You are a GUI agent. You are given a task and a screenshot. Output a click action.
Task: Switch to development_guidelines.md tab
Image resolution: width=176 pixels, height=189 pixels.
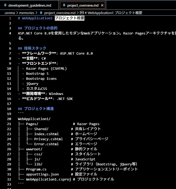[x=29, y=5]
